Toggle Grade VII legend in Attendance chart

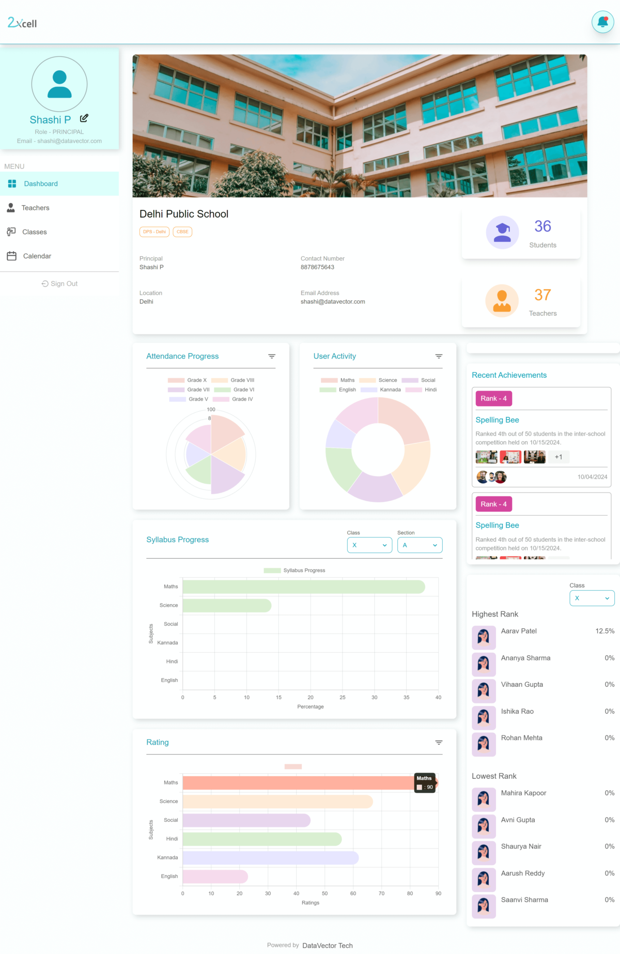189,390
